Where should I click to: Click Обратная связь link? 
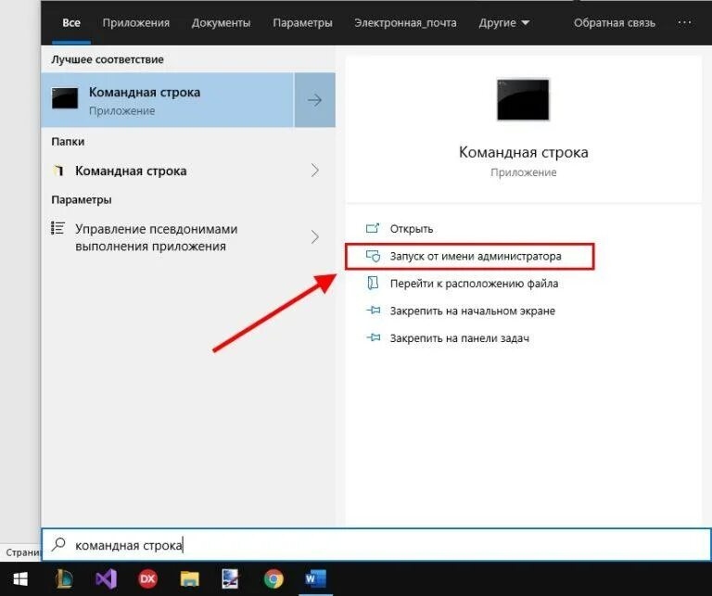point(614,23)
